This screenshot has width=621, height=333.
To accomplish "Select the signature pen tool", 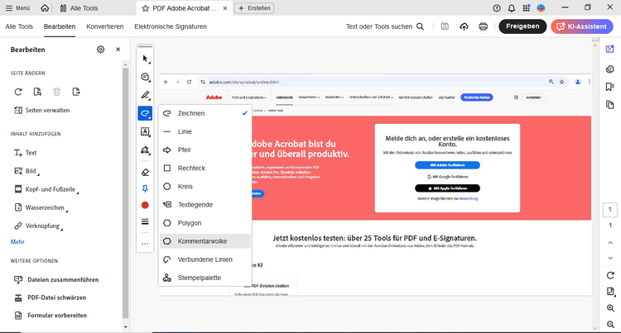I will 146,150.
